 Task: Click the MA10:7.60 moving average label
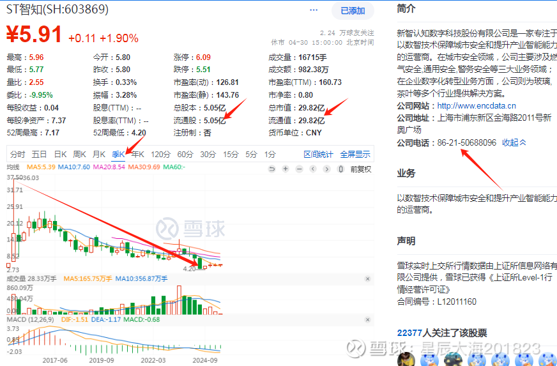point(74,167)
